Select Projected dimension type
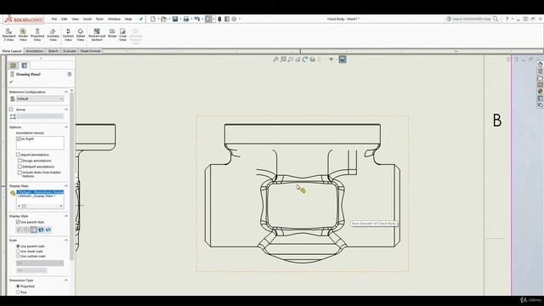This screenshot has width=544, height=306. pos(18,286)
